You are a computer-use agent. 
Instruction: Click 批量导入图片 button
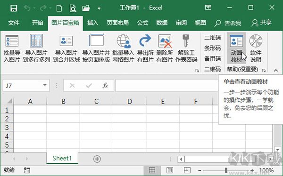click(12, 48)
